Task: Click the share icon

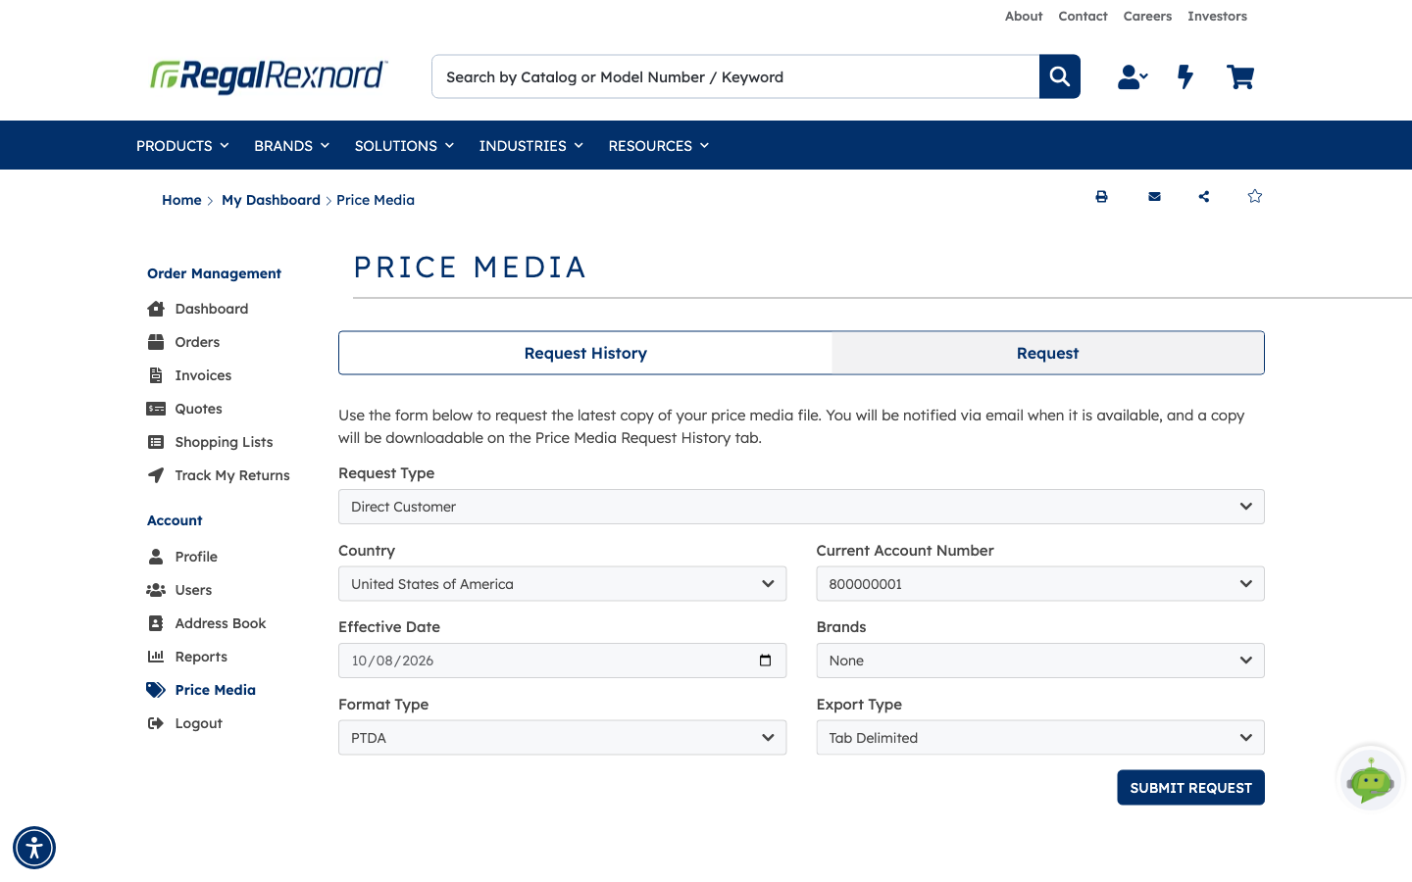Action: [1204, 196]
